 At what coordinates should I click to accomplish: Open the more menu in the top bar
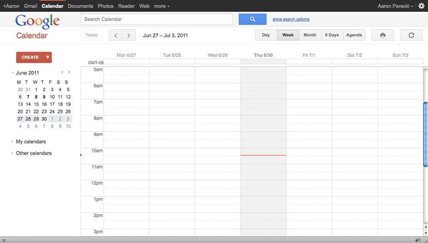(162, 6)
